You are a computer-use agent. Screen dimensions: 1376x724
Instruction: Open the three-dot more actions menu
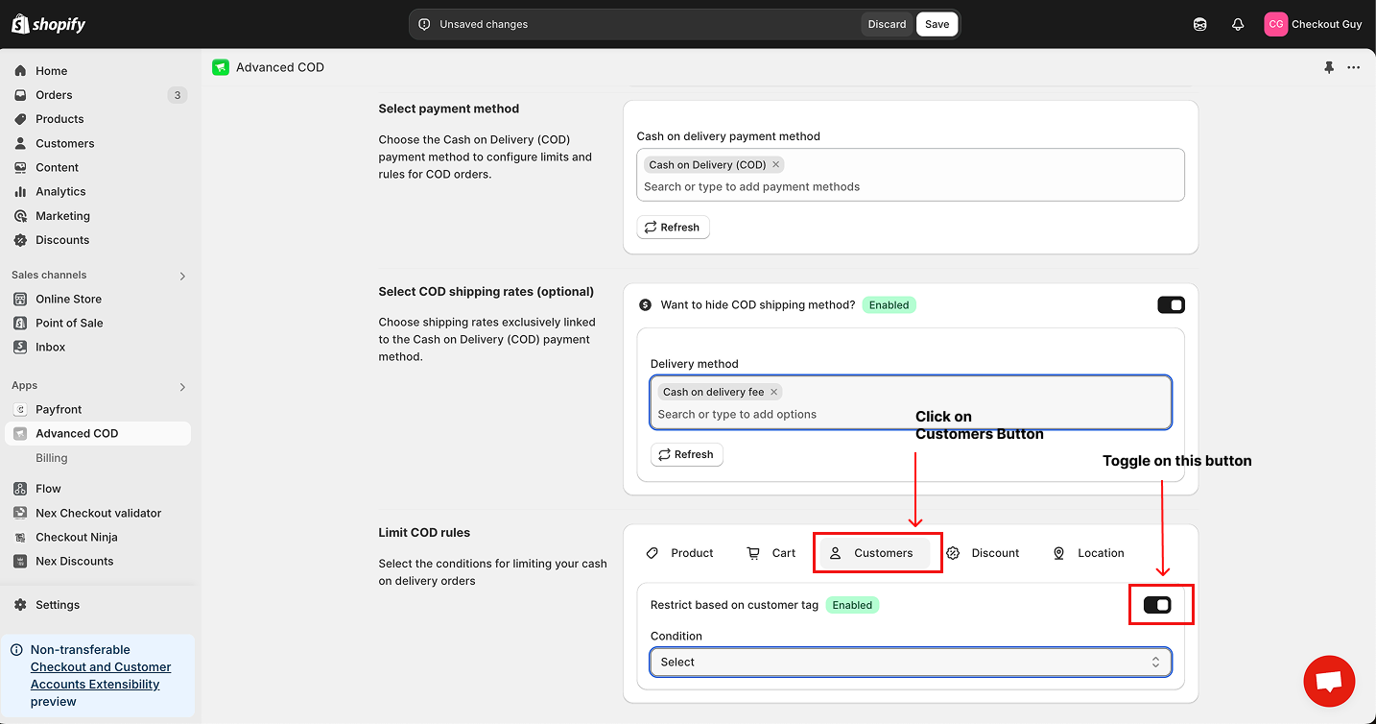(1353, 67)
